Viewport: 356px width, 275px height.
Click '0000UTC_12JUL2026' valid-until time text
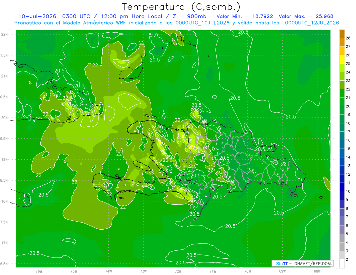click(x=312, y=23)
